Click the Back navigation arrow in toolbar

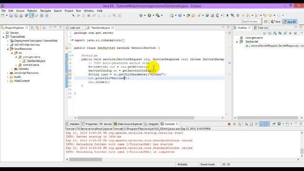click(270, 15)
